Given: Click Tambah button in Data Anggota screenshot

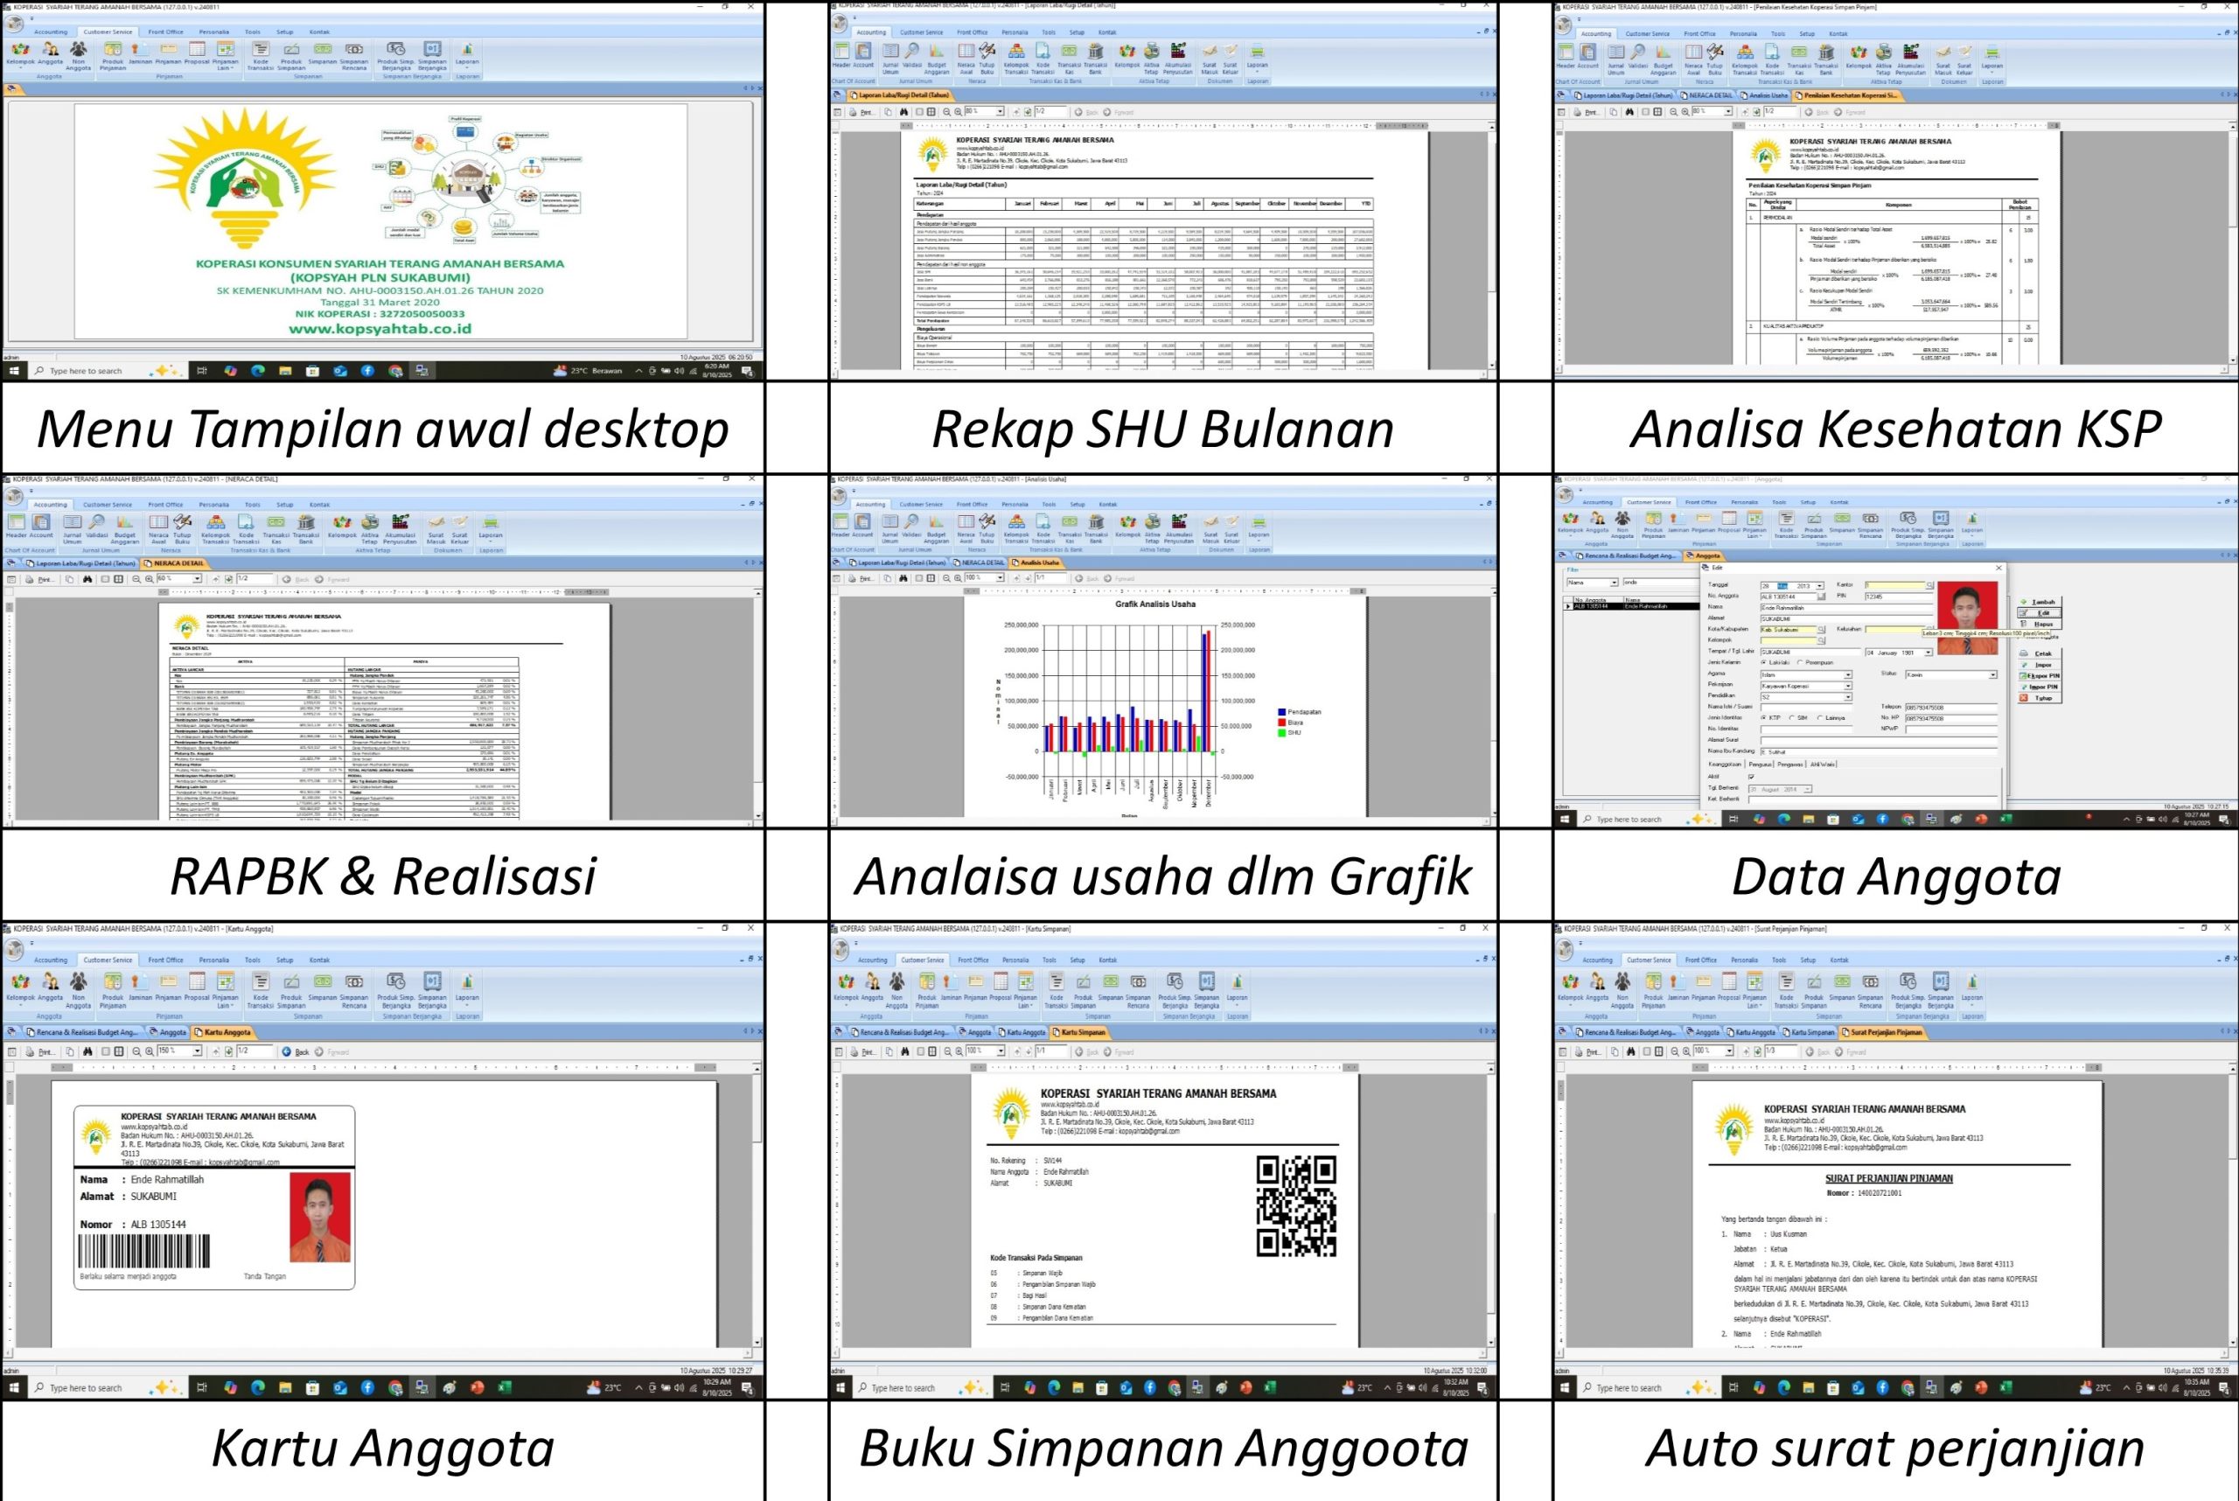Looking at the screenshot, I should tap(2040, 602).
